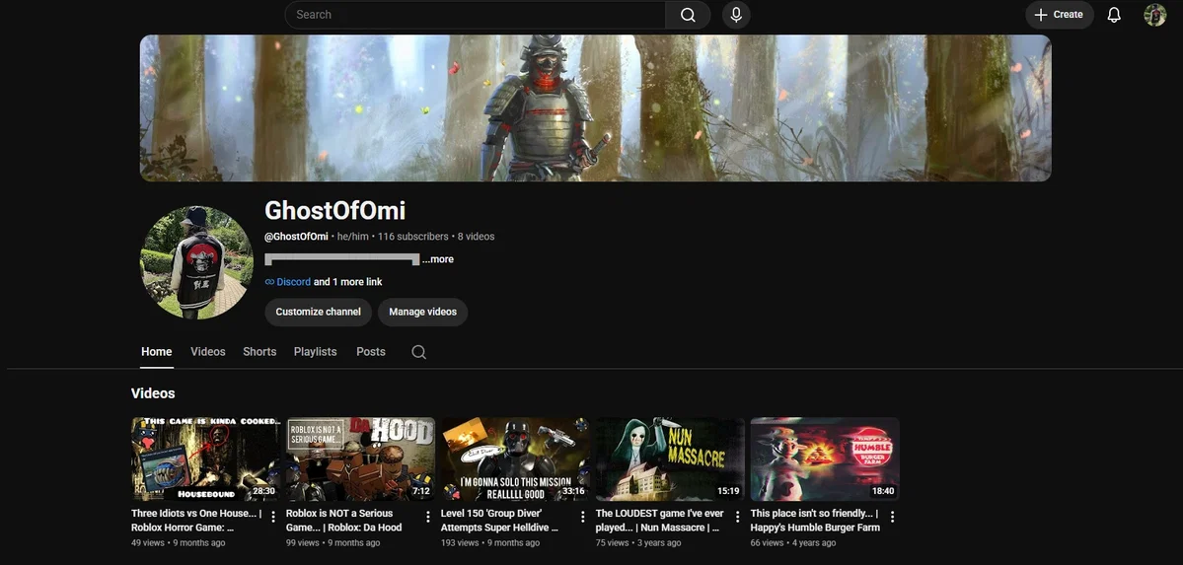Expand channel description with ...more

click(438, 259)
